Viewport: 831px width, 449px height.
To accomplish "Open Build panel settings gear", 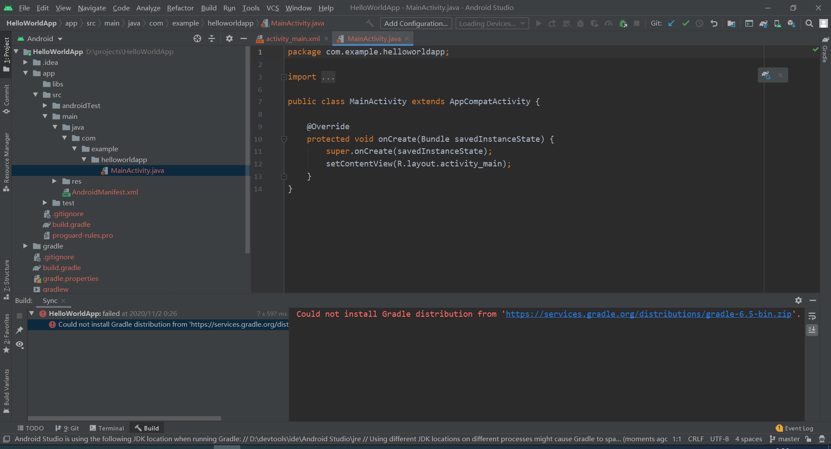I will [x=799, y=300].
